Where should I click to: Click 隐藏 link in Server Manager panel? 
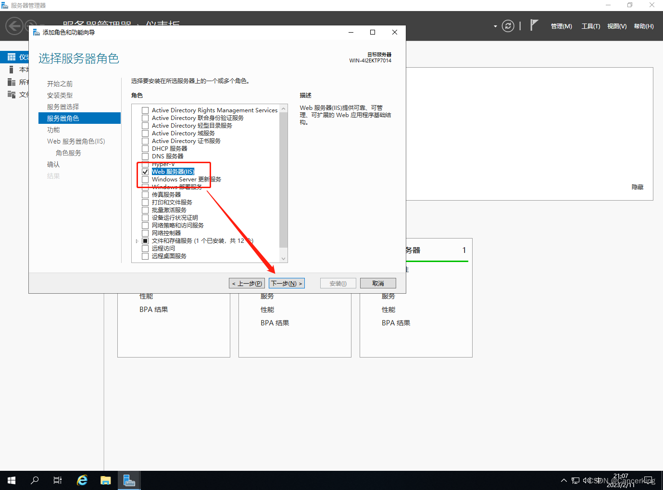pos(638,187)
